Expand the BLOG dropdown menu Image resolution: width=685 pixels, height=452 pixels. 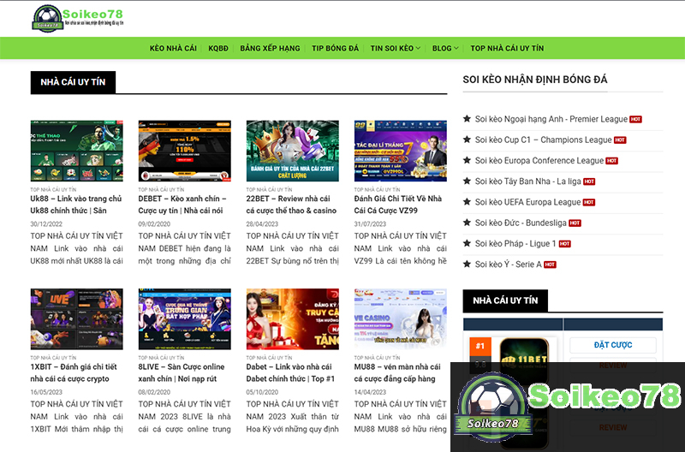[x=445, y=49]
